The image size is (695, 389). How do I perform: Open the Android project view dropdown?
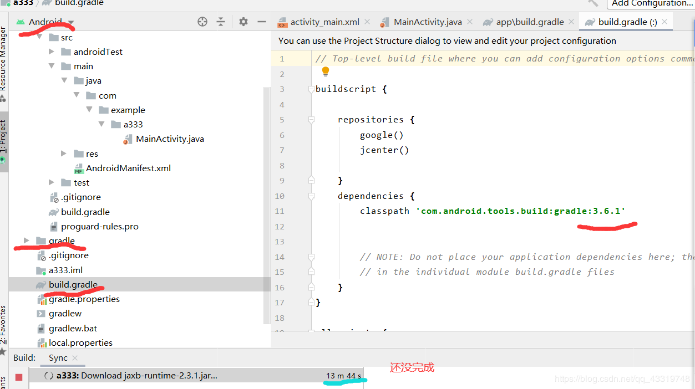tap(71, 23)
